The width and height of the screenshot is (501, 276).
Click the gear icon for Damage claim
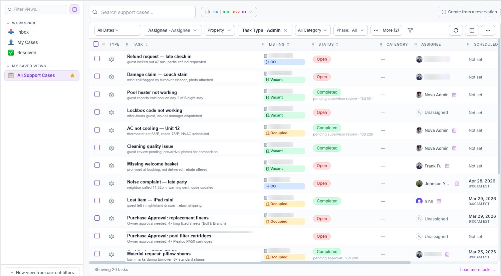pyautogui.click(x=111, y=77)
